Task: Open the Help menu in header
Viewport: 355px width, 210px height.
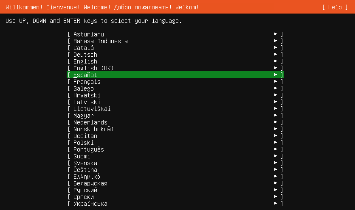Action: [x=335, y=7]
